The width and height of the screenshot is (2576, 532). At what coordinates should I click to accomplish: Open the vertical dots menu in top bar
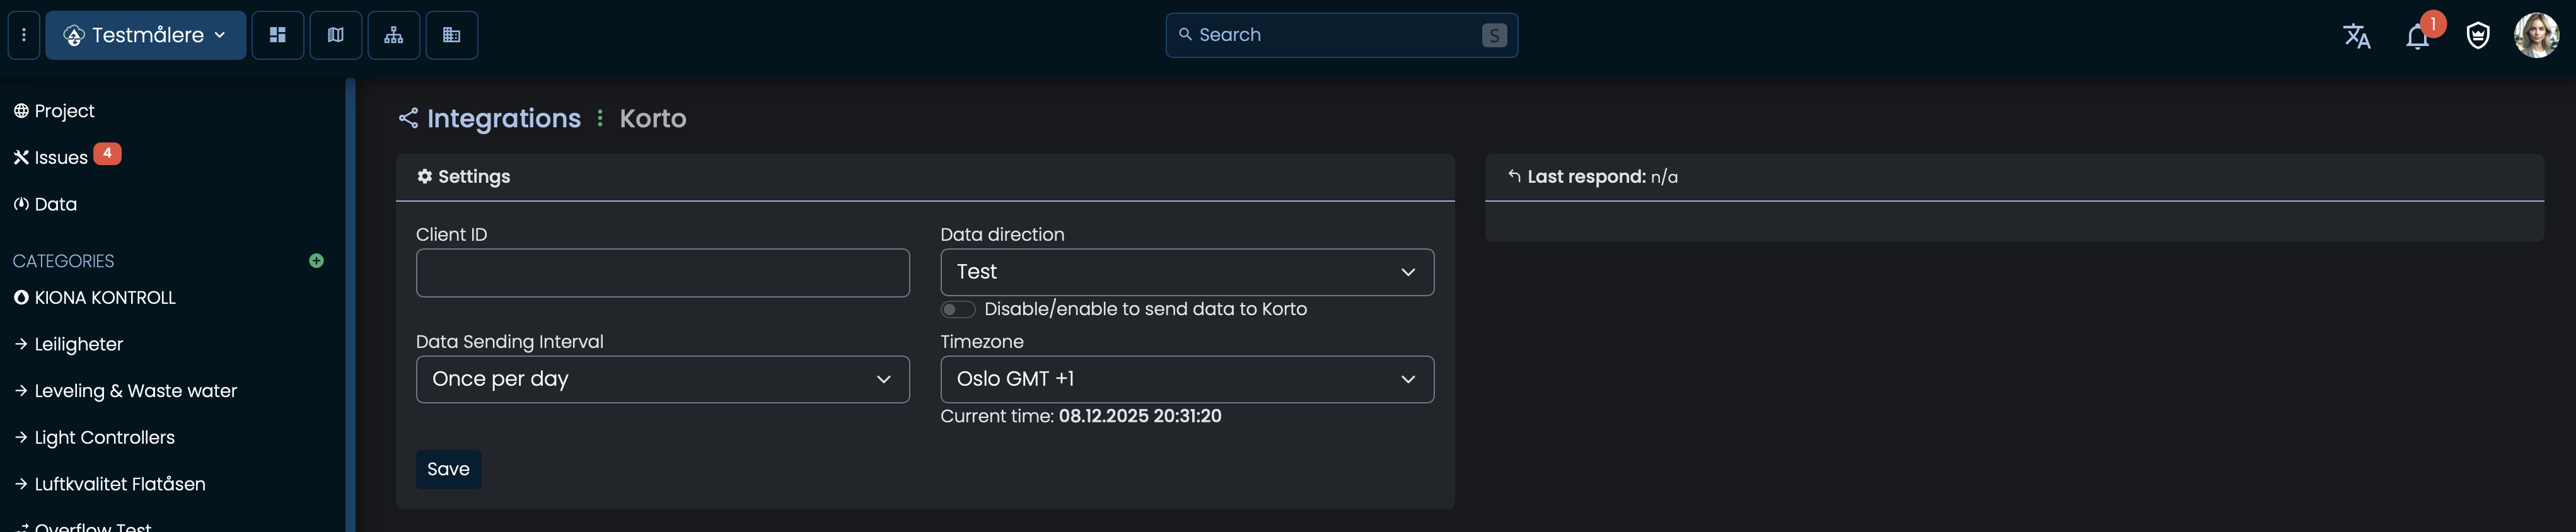24,35
